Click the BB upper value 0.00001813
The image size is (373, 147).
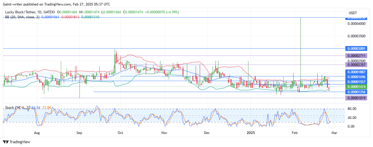coord(70,17)
